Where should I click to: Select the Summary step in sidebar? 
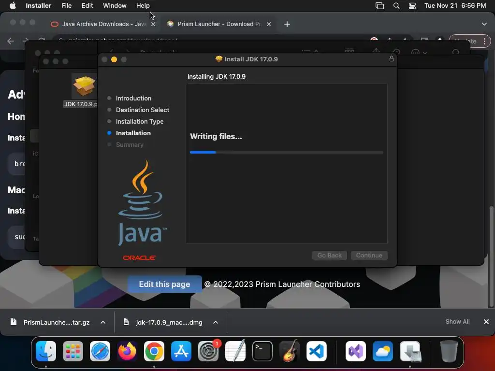[130, 145]
